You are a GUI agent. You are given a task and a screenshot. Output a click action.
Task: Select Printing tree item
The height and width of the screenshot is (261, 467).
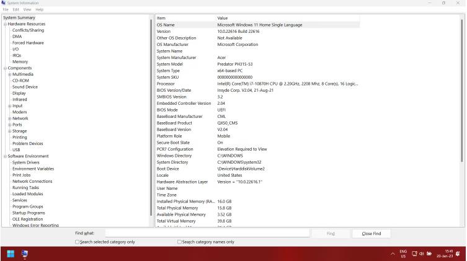pos(19,137)
